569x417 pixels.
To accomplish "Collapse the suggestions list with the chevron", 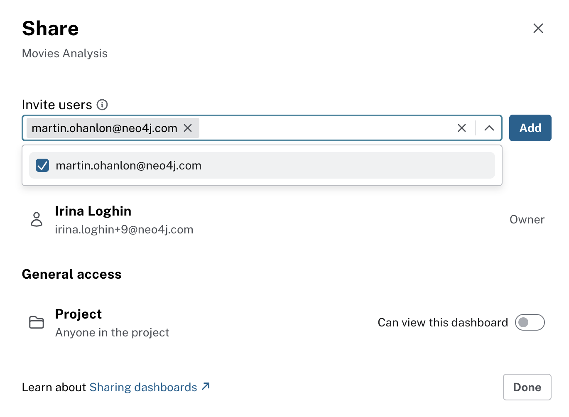I will [489, 128].
